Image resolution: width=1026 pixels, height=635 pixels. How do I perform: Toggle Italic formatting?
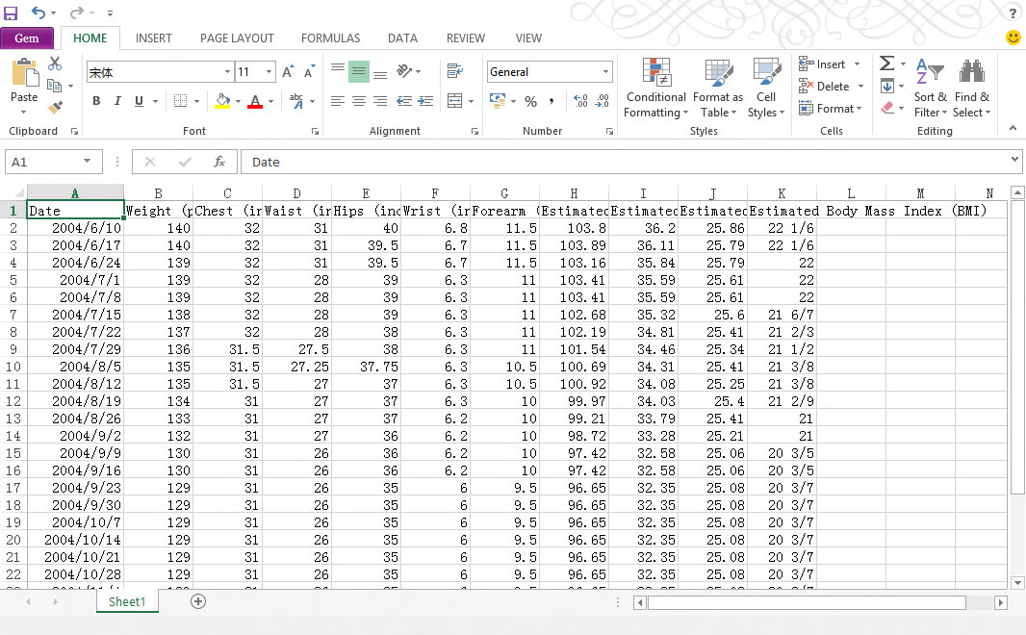click(x=117, y=101)
